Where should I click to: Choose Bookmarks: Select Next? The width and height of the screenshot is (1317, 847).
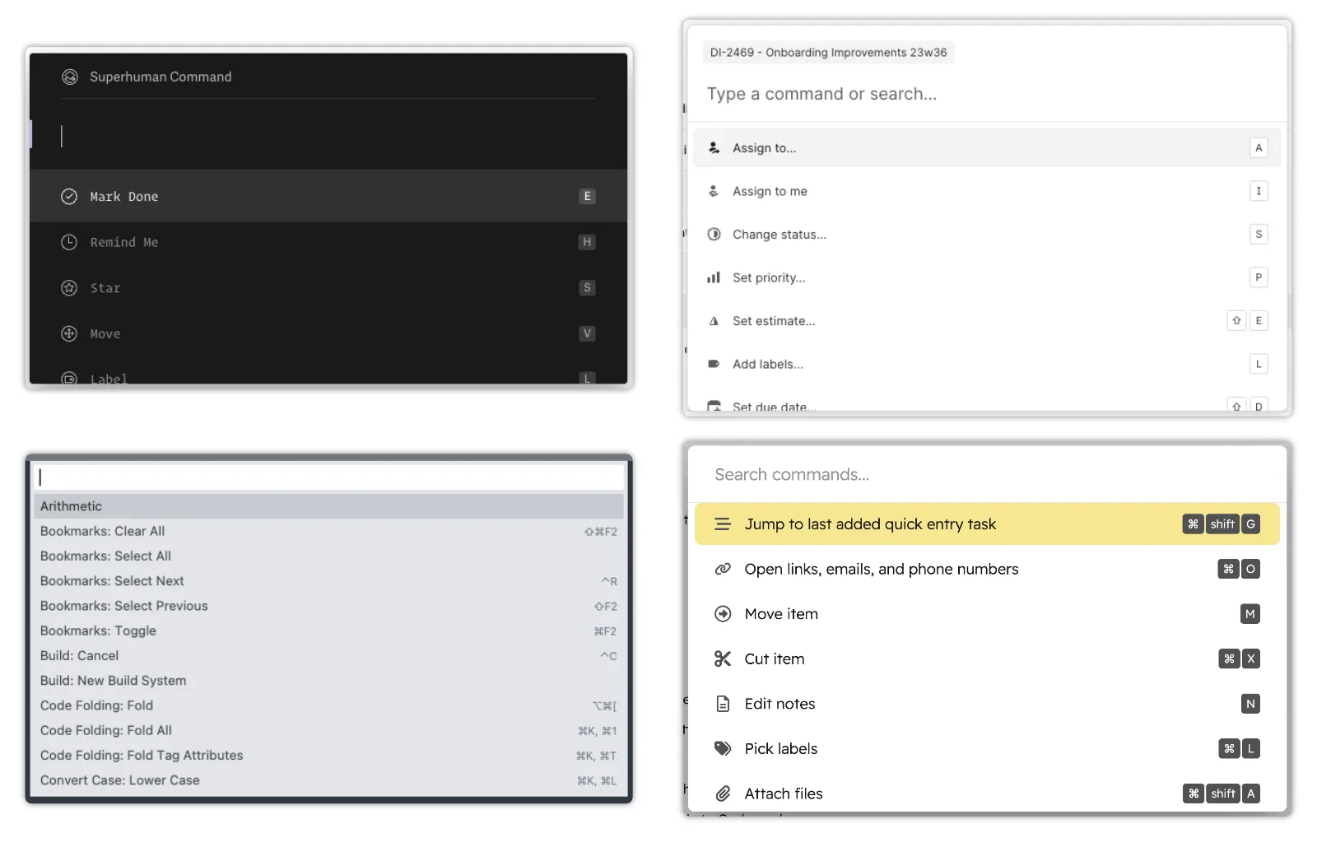[329, 581]
